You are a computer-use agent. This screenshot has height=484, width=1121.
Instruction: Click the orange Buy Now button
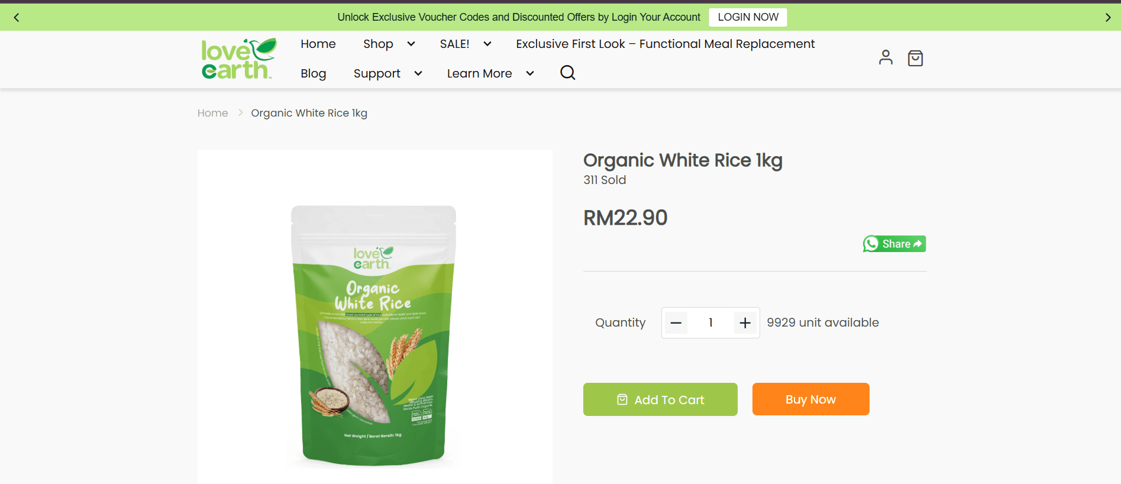point(810,399)
